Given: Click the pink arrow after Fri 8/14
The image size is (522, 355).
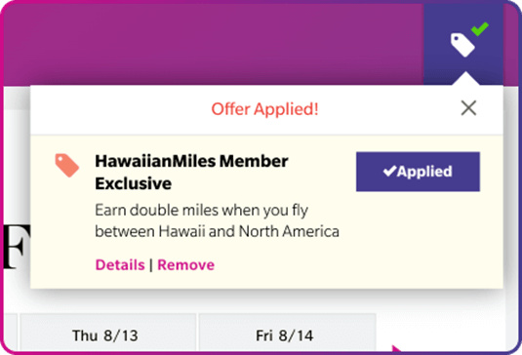Looking at the screenshot, I should pos(396,348).
